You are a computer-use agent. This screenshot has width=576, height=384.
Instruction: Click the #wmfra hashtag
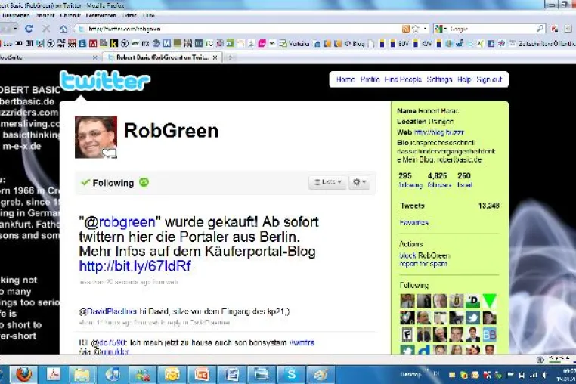pos(302,342)
